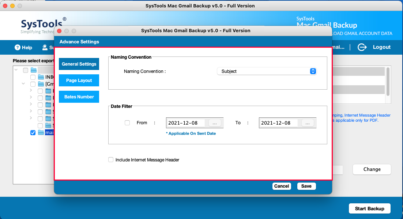Close the Advance Settings dialog window
Screen dimensions: 403x219
tap(59, 31)
